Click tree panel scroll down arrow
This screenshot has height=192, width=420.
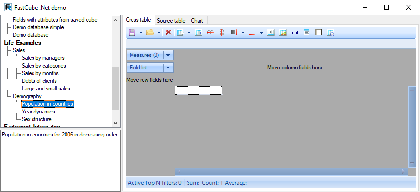click(x=115, y=123)
